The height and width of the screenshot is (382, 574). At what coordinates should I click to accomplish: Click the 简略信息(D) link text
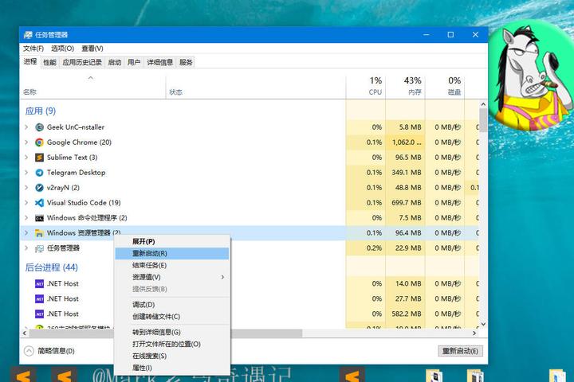56,351
